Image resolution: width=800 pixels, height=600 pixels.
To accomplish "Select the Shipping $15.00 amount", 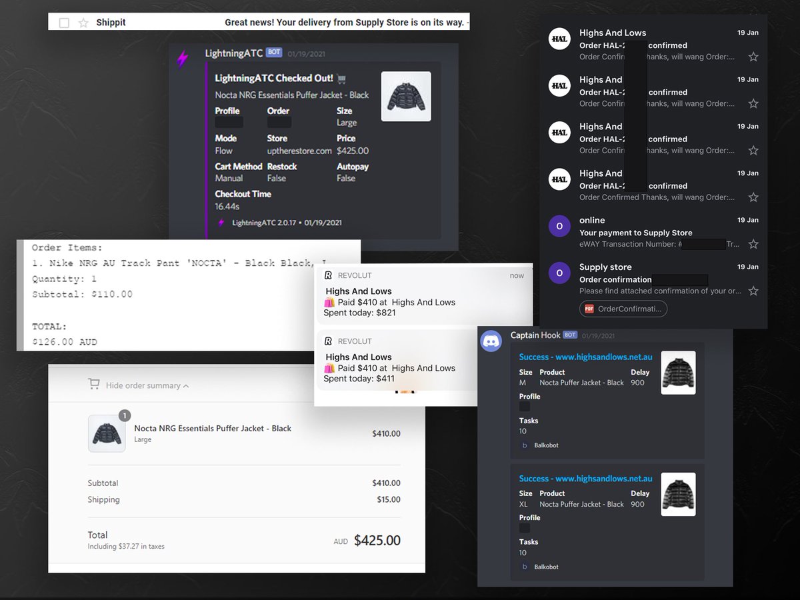I will tap(389, 499).
